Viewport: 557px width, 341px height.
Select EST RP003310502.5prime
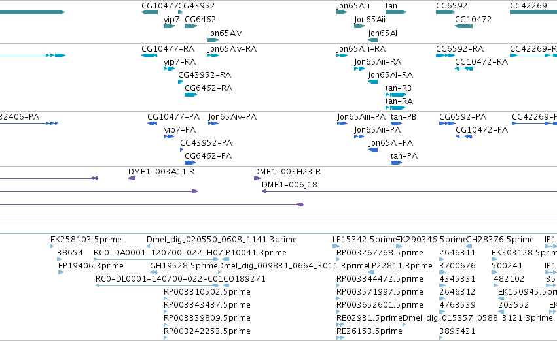point(207,293)
